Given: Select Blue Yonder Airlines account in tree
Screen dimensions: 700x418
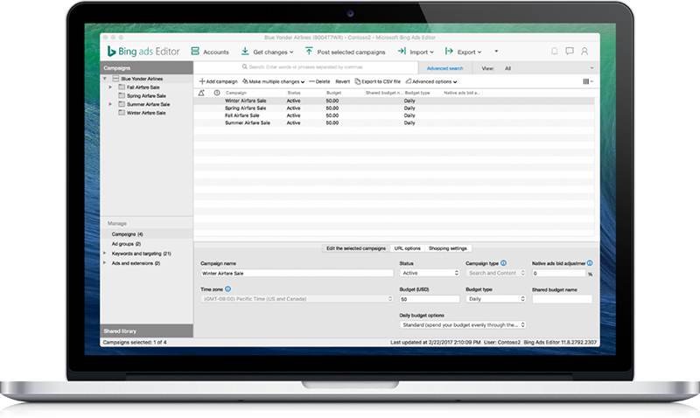Looking at the screenshot, I should click(142, 79).
